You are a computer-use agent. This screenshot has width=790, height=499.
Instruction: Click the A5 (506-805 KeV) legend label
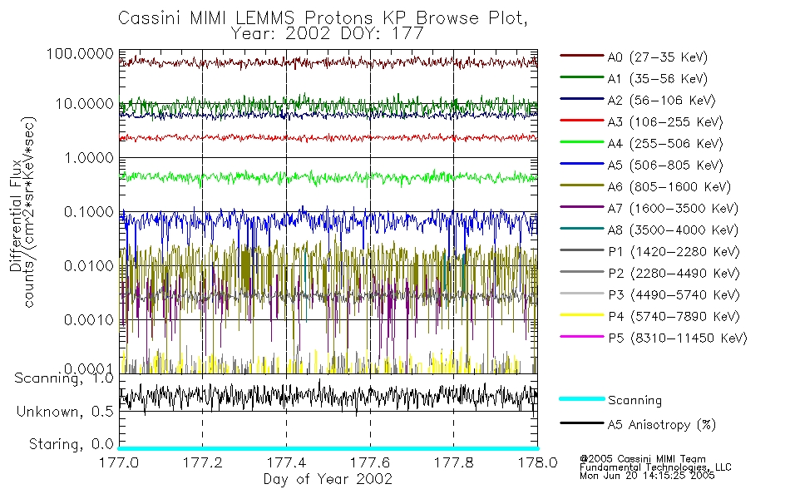coord(665,166)
